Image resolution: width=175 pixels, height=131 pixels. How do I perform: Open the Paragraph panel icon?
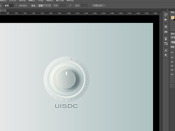click(166, 55)
